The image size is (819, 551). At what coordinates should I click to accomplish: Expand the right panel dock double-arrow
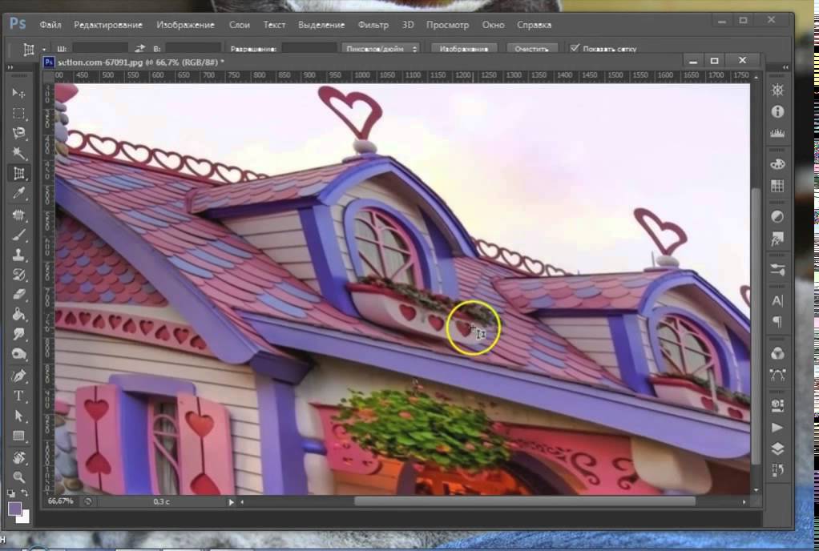coord(785,67)
